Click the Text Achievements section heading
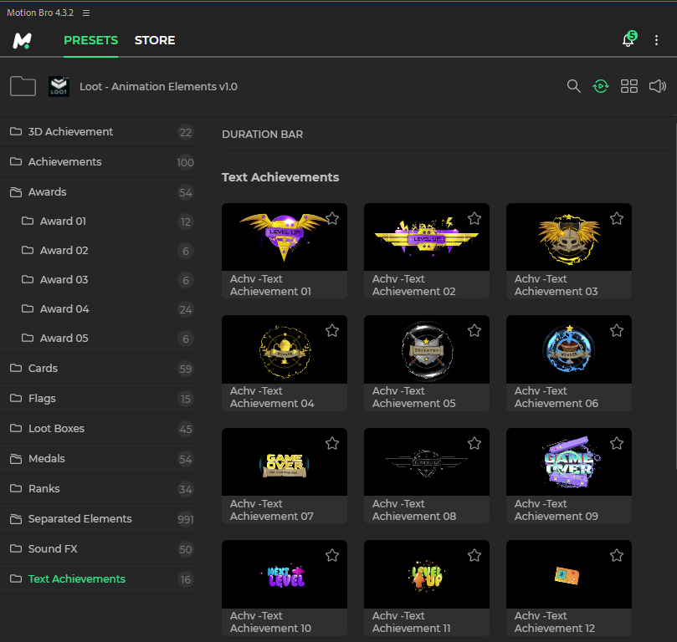 click(280, 177)
